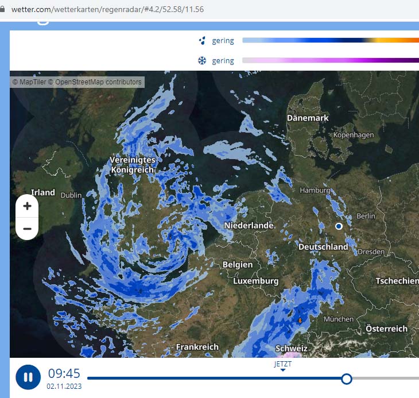The image size is (419, 398).
Task: Click the Hamburg city label
Action: [x=315, y=190]
